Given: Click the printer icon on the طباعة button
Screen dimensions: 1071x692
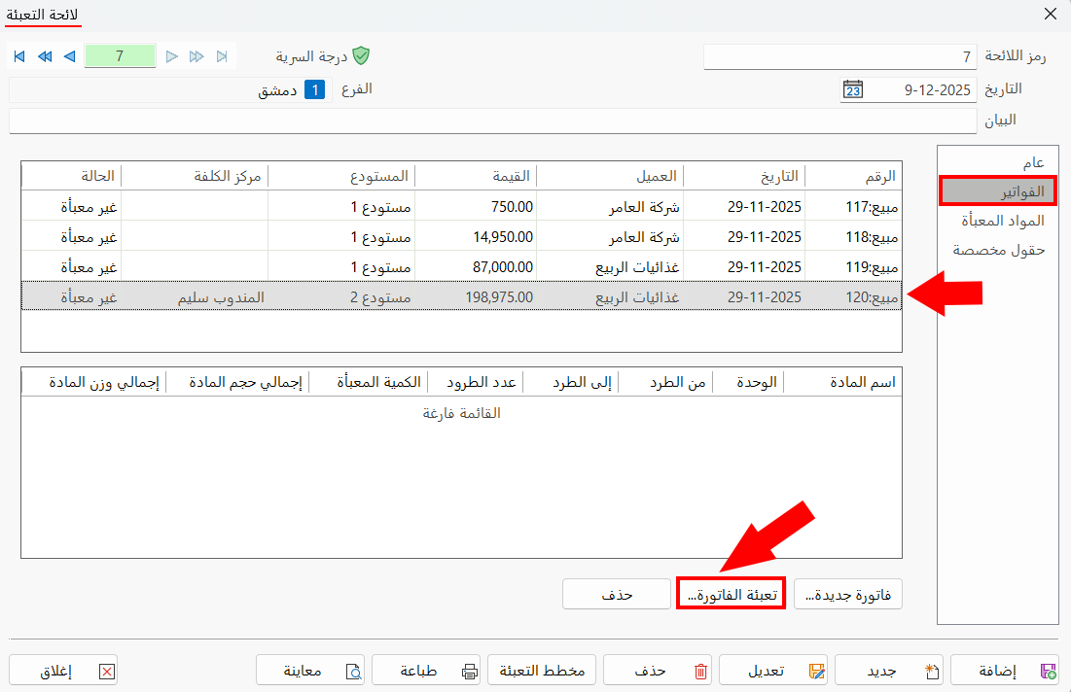Looking at the screenshot, I should (x=471, y=670).
